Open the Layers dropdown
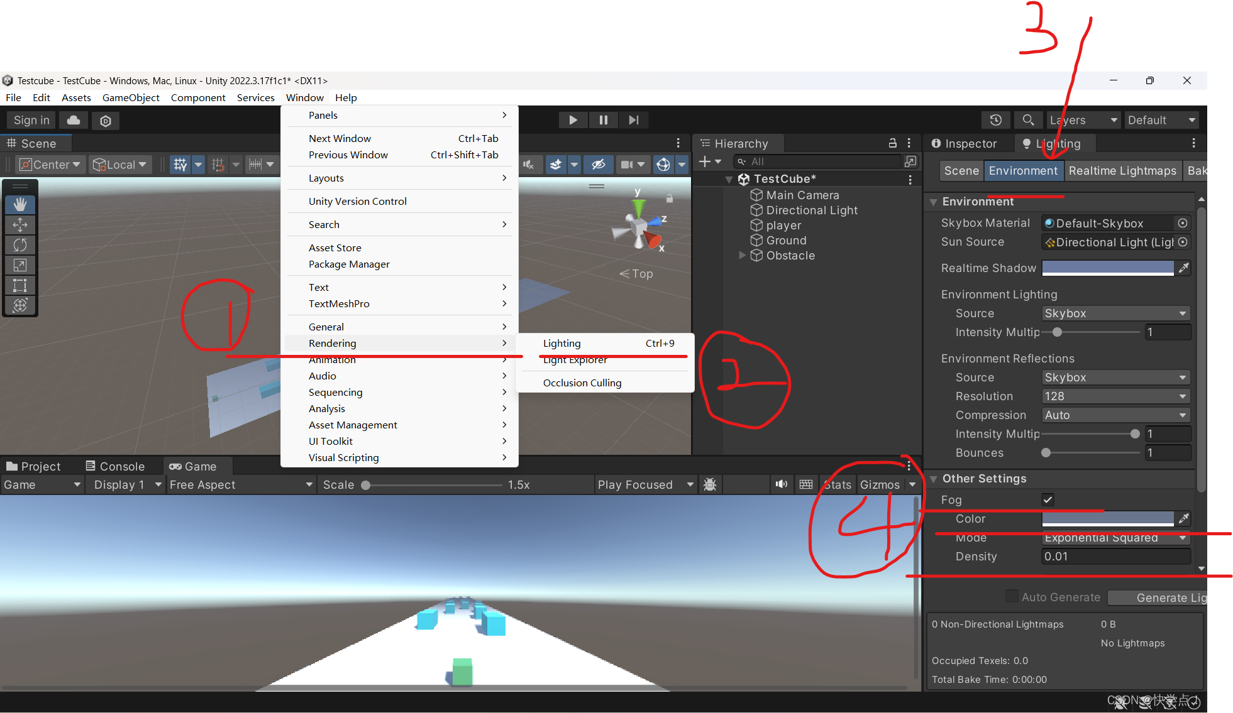The height and width of the screenshot is (713, 1233). coord(1083,120)
